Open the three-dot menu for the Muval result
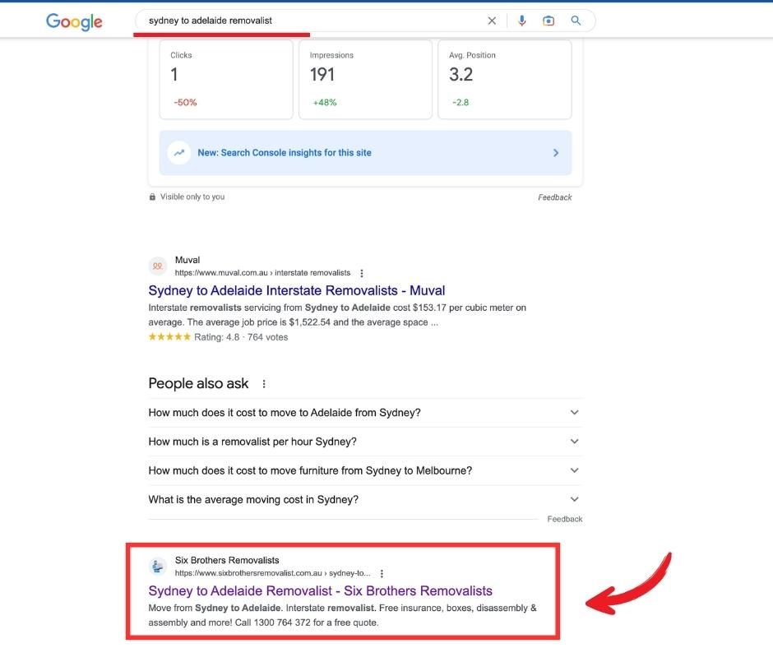 (362, 273)
